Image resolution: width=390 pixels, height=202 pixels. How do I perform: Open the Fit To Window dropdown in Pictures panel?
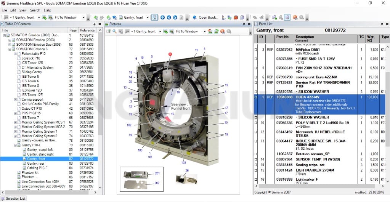(x=205, y=31)
